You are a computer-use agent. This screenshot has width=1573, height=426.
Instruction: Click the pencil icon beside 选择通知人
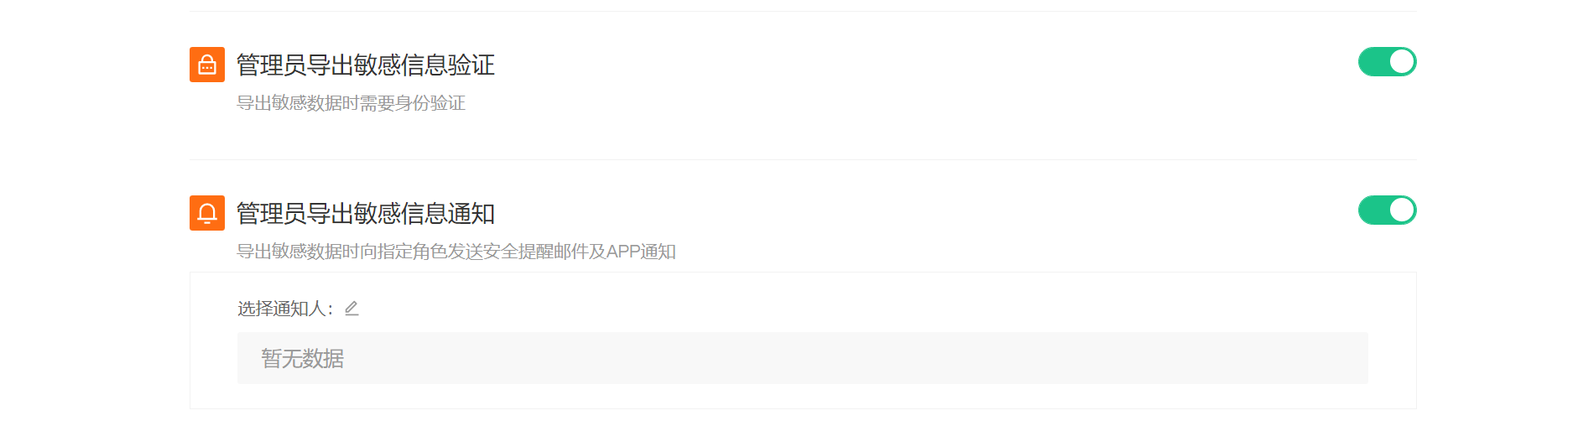[x=352, y=309]
